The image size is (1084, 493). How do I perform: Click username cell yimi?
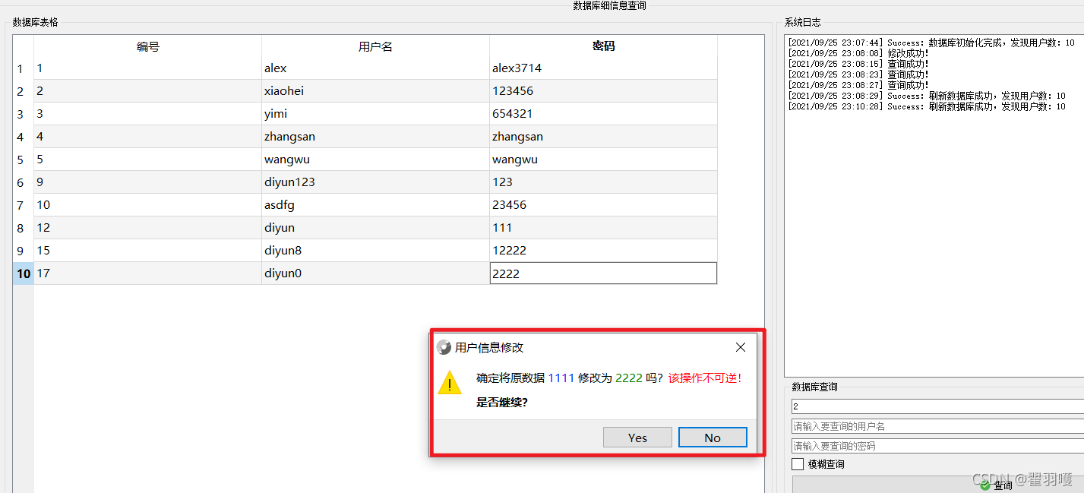tap(375, 114)
